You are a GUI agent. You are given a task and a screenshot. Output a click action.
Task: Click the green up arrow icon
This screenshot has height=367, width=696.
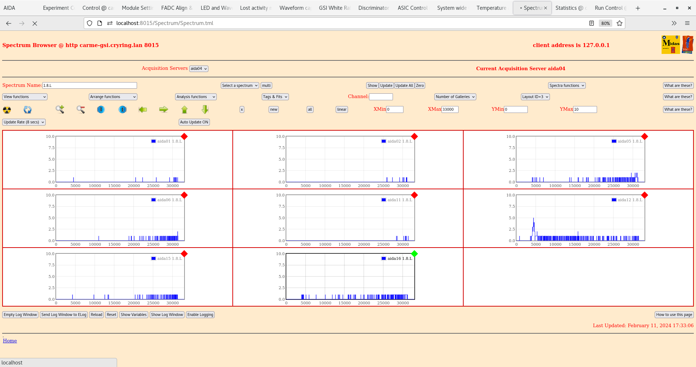[x=185, y=109]
